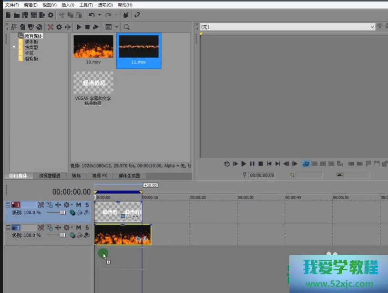Open the media views dropdown arrow
The width and height of the screenshot is (388, 293).
[116, 27]
